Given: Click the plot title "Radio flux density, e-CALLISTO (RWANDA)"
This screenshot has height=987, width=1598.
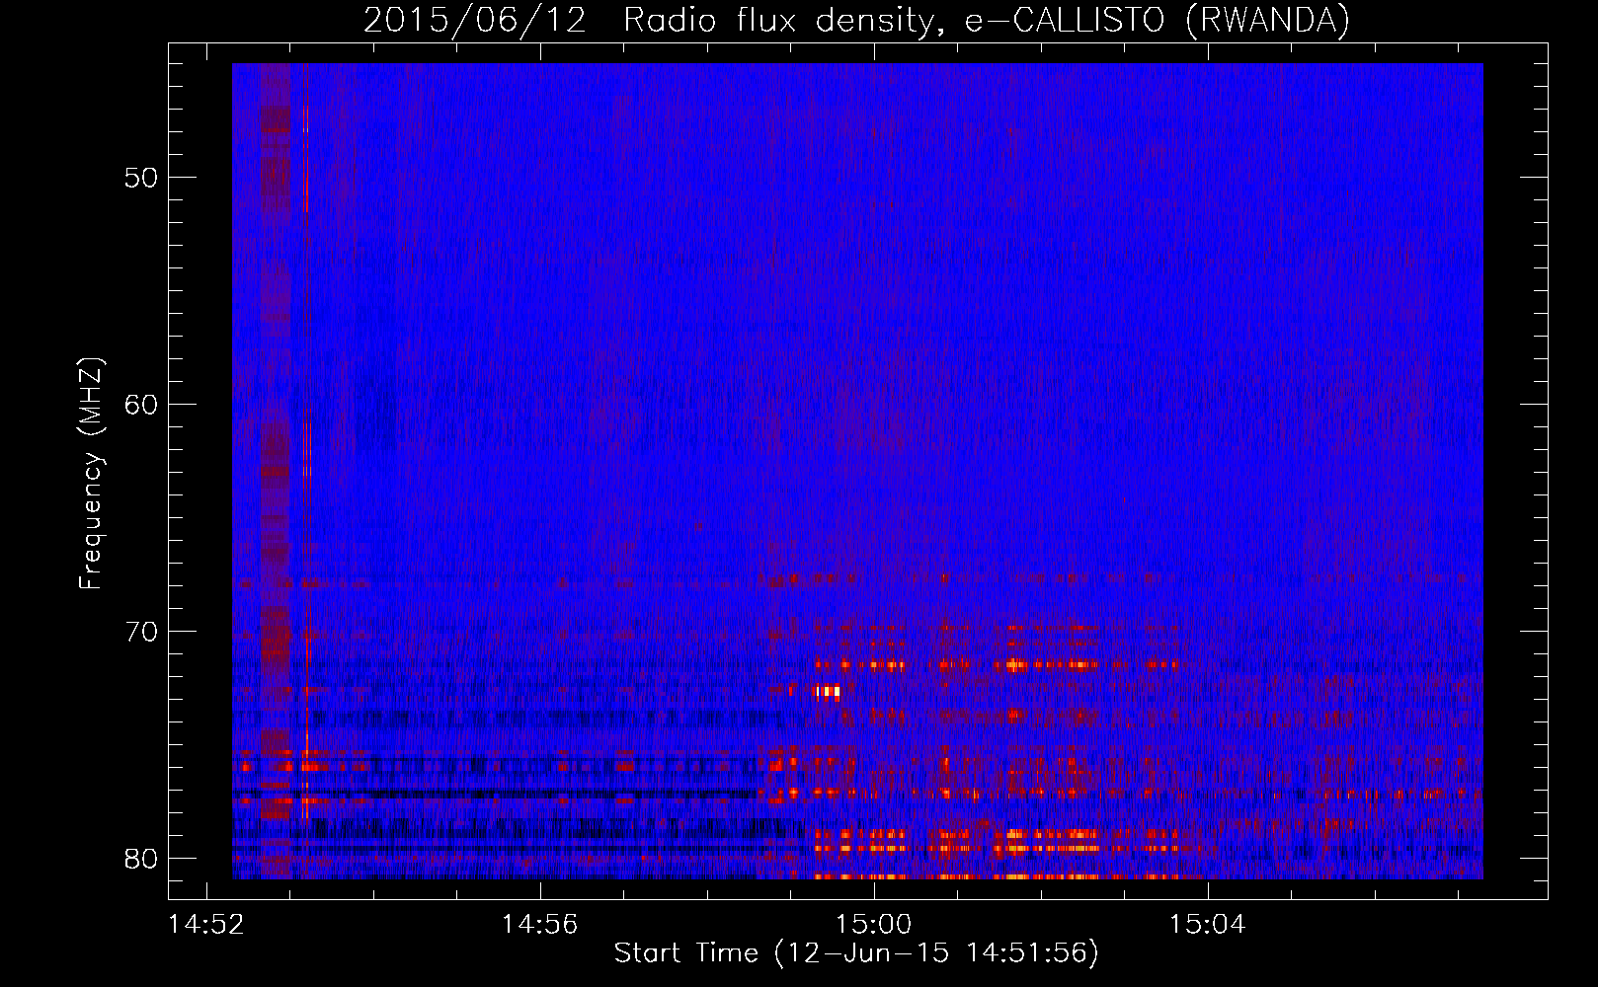Looking at the screenshot, I should pos(987,20).
